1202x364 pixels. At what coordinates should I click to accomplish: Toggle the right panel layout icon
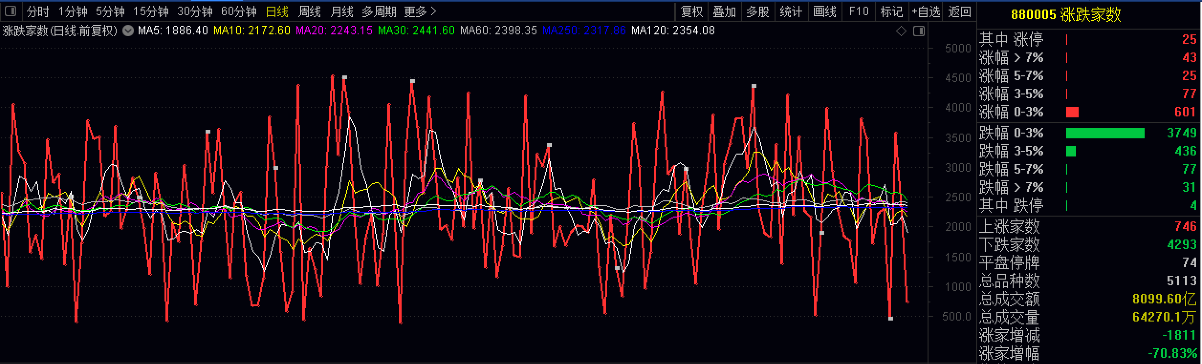point(919,31)
